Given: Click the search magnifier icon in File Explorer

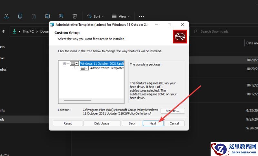Looking at the screenshot, I should 195,31.
